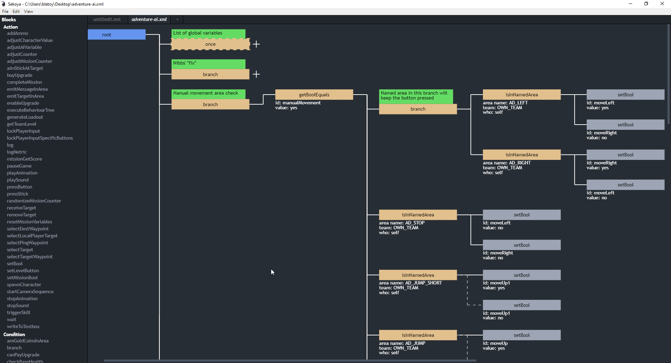This screenshot has width=671, height=363.
Task: Switch to the untitled0.xml tab
Action: point(107,19)
